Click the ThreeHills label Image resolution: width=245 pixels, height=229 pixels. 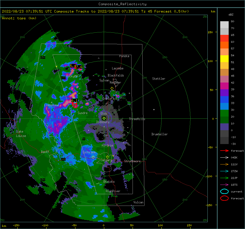click(x=137, y=119)
